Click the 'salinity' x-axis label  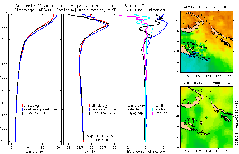pos(90,152)
